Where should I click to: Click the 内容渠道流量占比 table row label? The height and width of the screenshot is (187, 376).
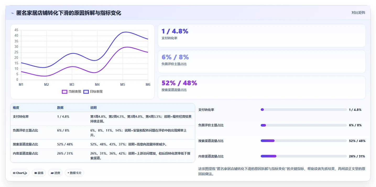click(x=25, y=153)
